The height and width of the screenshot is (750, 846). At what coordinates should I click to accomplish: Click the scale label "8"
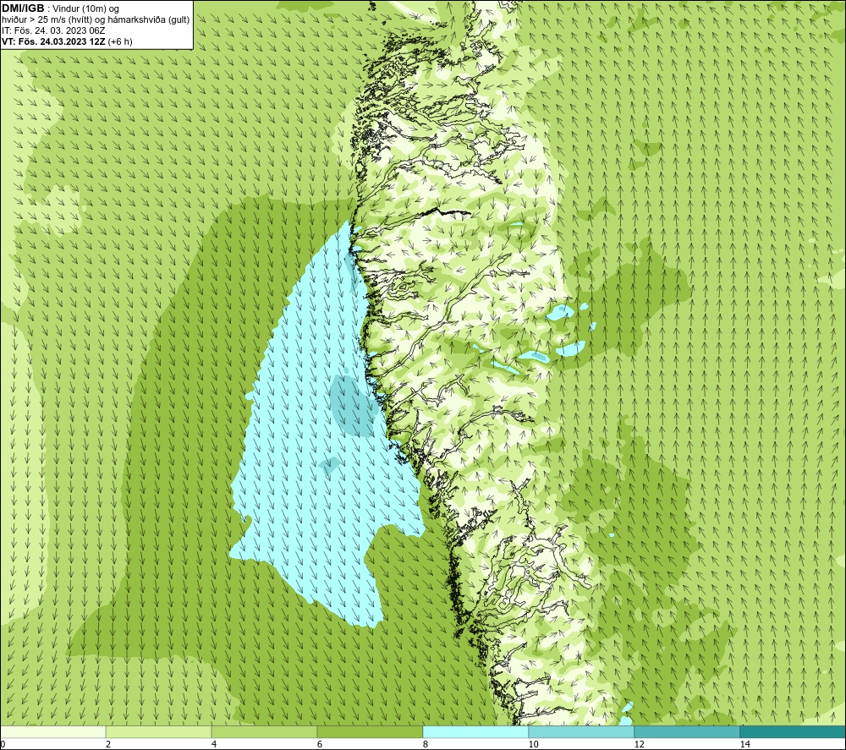coord(426,745)
